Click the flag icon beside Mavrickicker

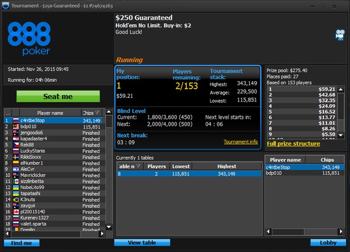click(x=16, y=175)
